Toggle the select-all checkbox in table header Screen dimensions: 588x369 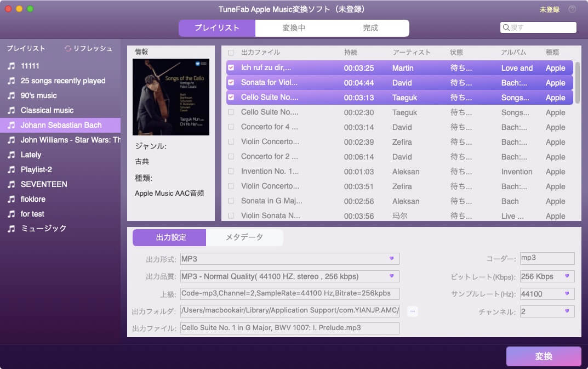point(231,53)
